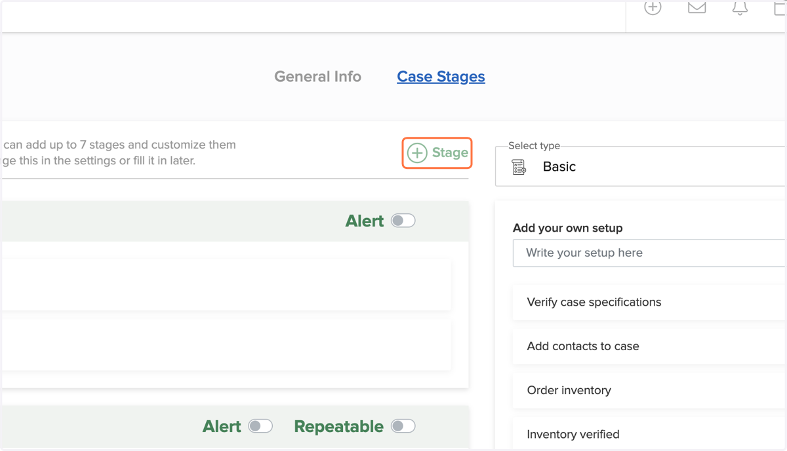Open the mail envelope icon
Viewport: 787px width, 451px height.
coord(696,7)
